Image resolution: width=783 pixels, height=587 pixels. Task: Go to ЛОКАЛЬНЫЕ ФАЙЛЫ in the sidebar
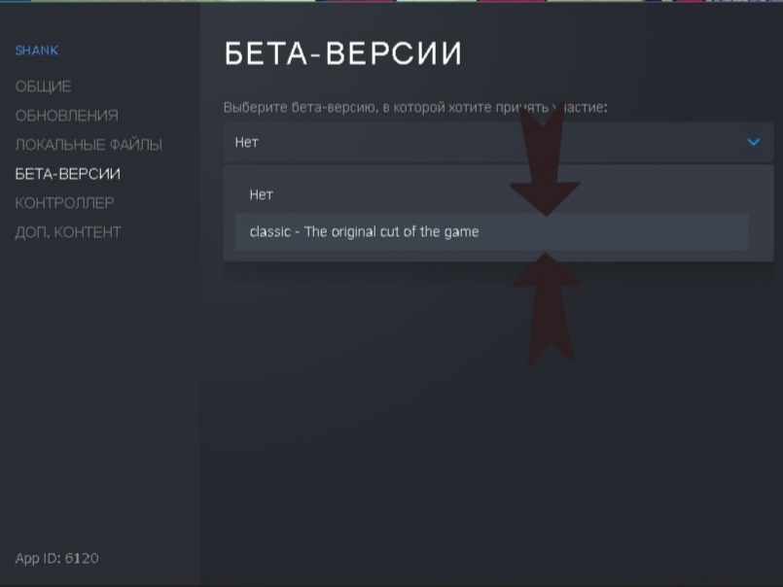tap(88, 145)
